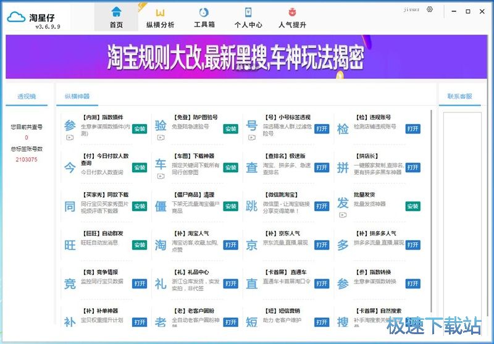Viewport: 494px width, 344px height.
Task: Click the 旺 icon for 自动群发
Action: [x=70, y=245]
